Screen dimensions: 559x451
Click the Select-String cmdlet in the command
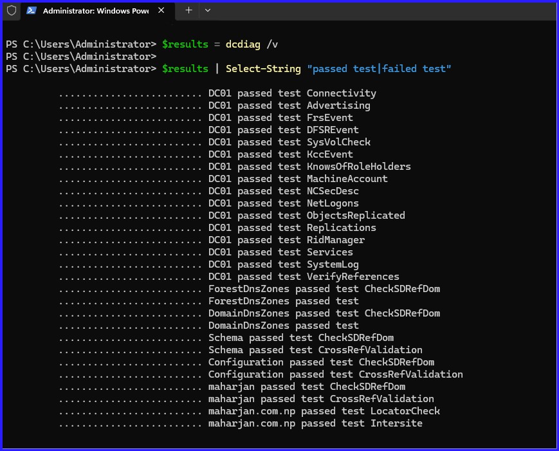coord(263,68)
